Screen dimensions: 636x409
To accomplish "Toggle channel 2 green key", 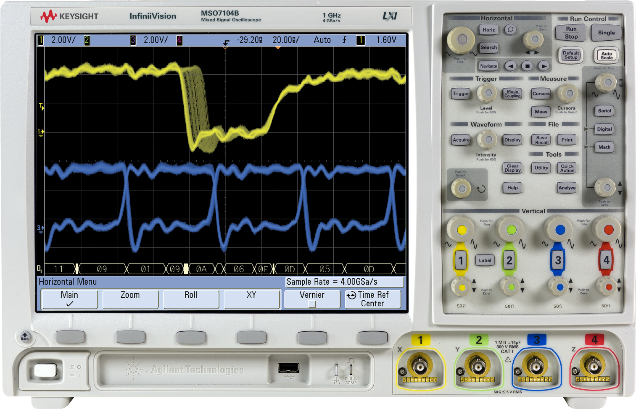I will click(x=509, y=260).
